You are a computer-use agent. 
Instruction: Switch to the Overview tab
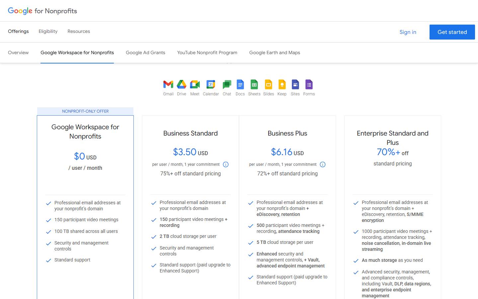point(18,52)
